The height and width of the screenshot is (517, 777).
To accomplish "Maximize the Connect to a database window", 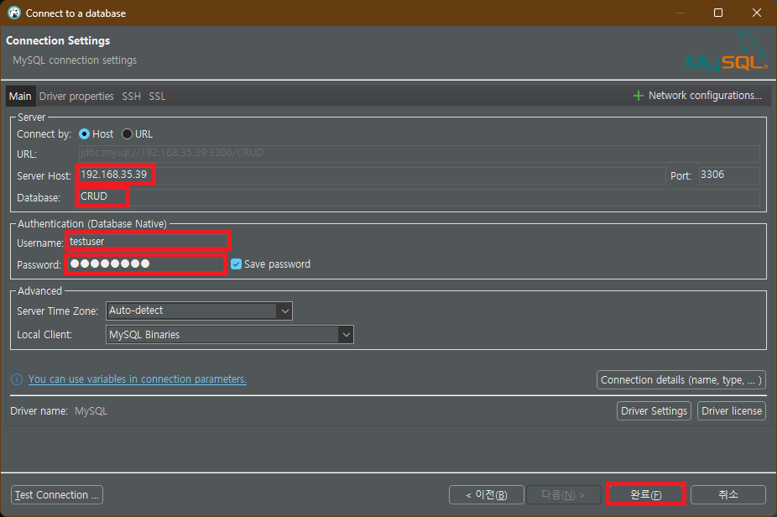I will (x=718, y=13).
